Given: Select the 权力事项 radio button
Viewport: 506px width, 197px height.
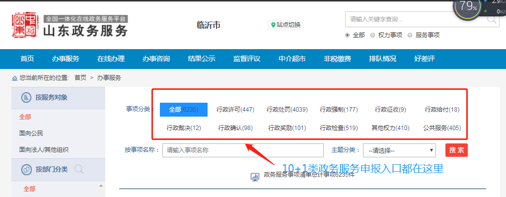Looking at the screenshot, I should [x=373, y=35].
